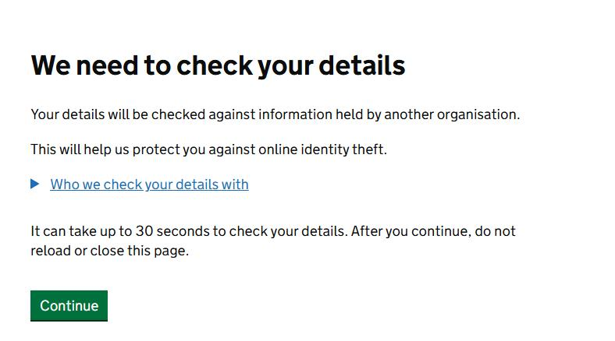Image resolution: width=615 pixels, height=341 pixels.
Task: Click the words 'We need' in the heading
Action: 84,65
